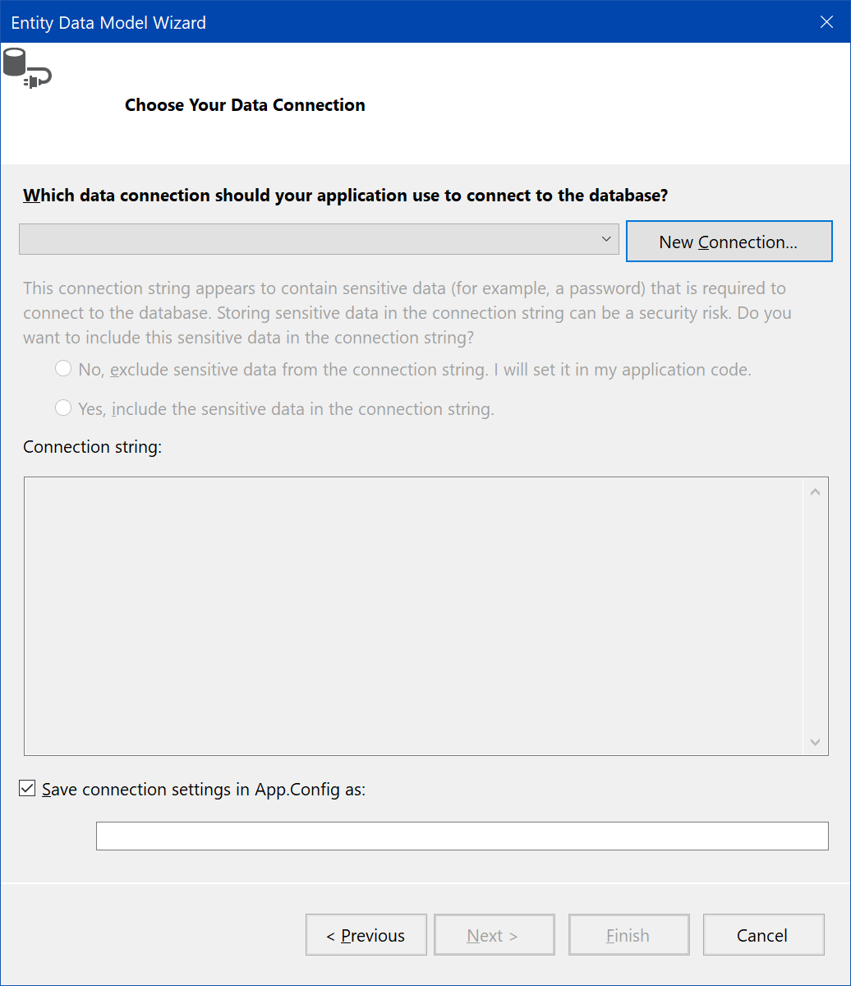The width and height of the screenshot is (851, 986).
Task: Click the 'Entity Data Model Wizard' title bar
Action: [x=329, y=22]
